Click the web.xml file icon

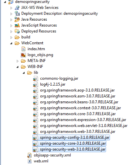coord(30,161)
